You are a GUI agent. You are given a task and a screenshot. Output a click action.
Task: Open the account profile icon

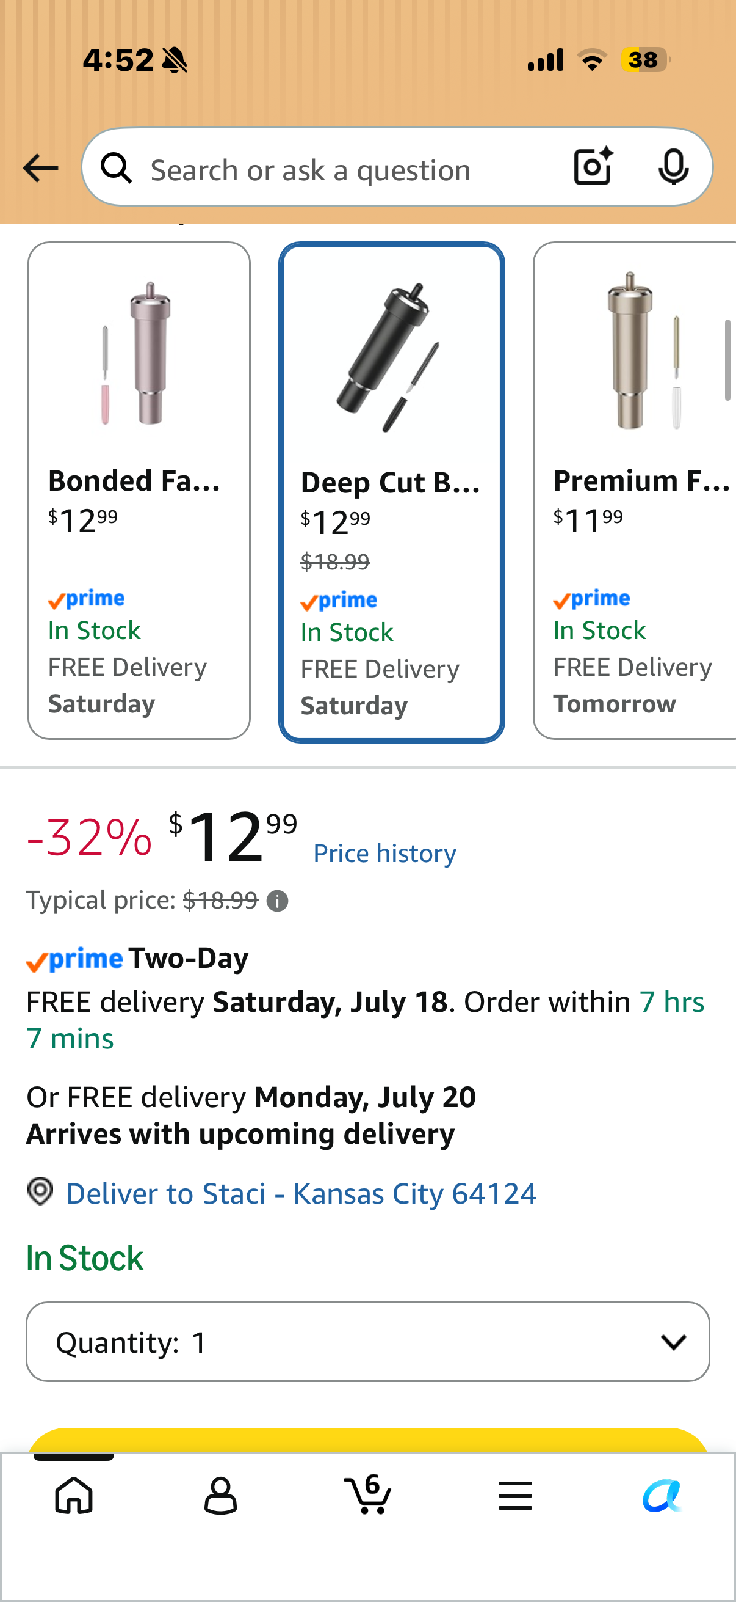(220, 1496)
